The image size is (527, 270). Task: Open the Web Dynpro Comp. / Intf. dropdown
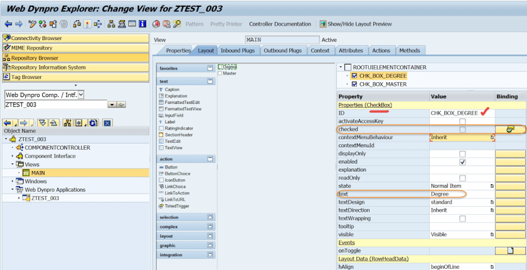[80, 95]
